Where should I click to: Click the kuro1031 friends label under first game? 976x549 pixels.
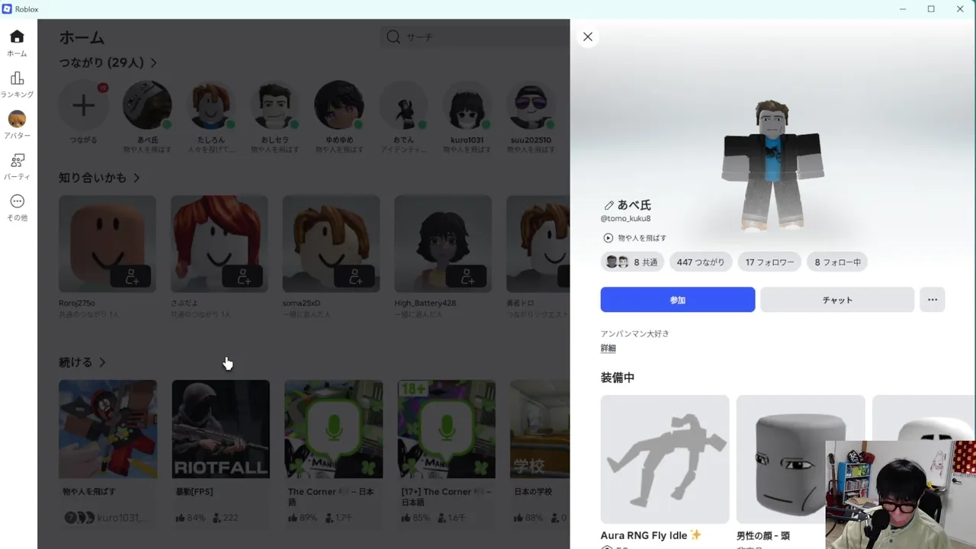point(121,518)
